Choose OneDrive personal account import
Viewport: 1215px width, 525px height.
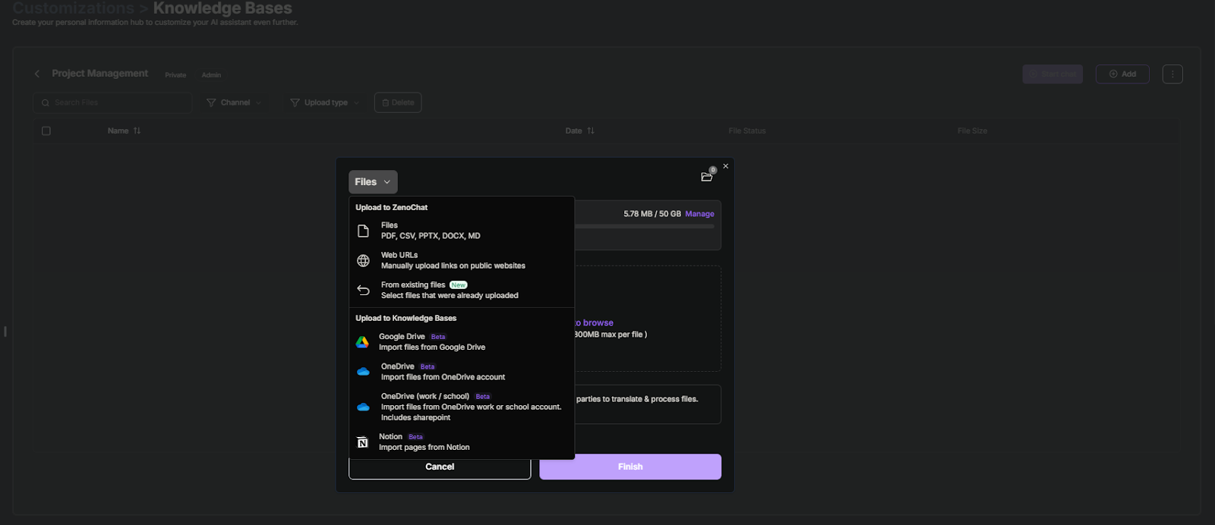coord(462,372)
